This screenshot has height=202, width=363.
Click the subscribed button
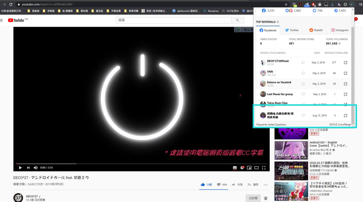point(253,198)
